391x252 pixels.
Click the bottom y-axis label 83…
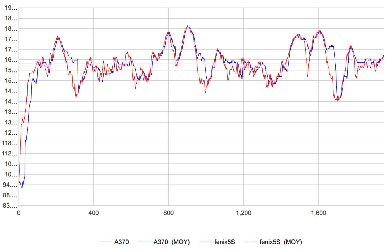(x=10, y=206)
